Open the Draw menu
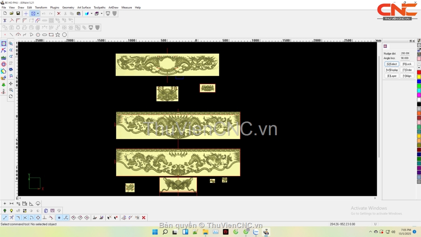 point(21,7)
